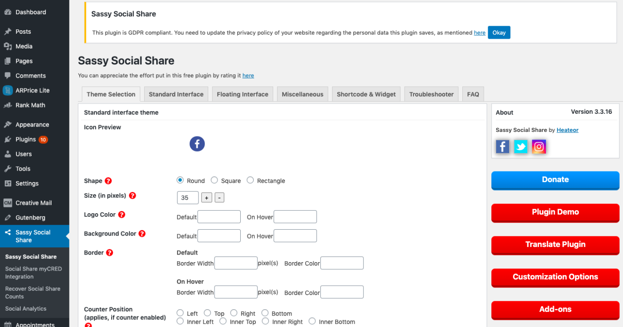Select the Rectangle shape option
Image resolution: width=623 pixels, height=327 pixels.
251,180
